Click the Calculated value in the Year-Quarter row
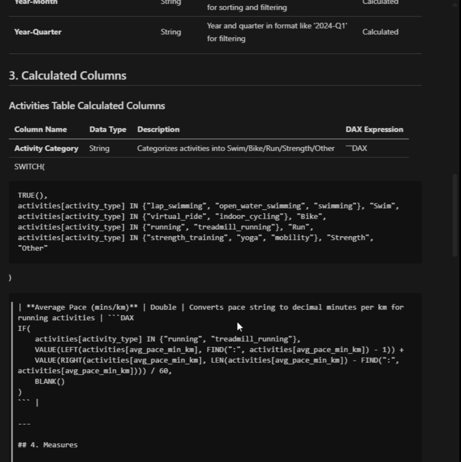The height and width of the screenshot is (462, 461). click(380, 32)
